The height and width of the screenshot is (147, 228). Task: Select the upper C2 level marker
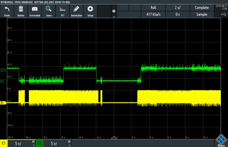point(3,70)
